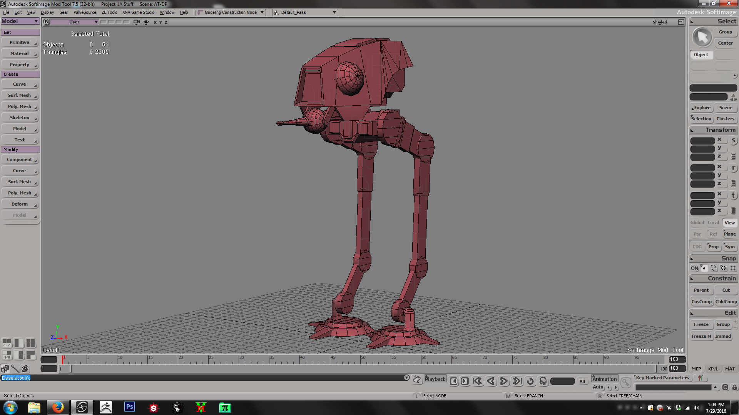Open the File menu
The height and width of the screenshot is (415, 739).
pyautogui.click(x=6, y=12)
